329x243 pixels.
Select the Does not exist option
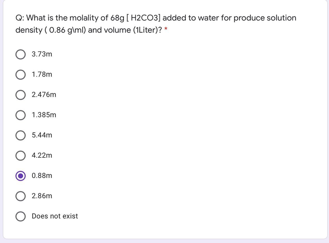pyautogui.click(x=21, y=216)
